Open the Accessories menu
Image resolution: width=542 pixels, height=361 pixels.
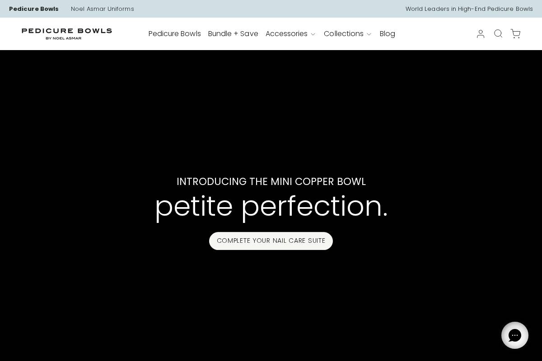click(x=287, y=34)
